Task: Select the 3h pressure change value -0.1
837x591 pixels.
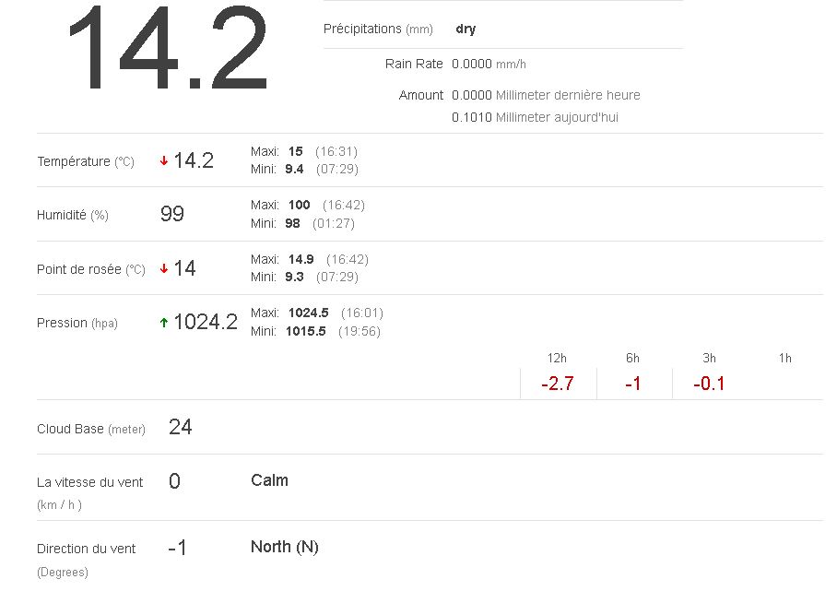Action: pos(708,384)
